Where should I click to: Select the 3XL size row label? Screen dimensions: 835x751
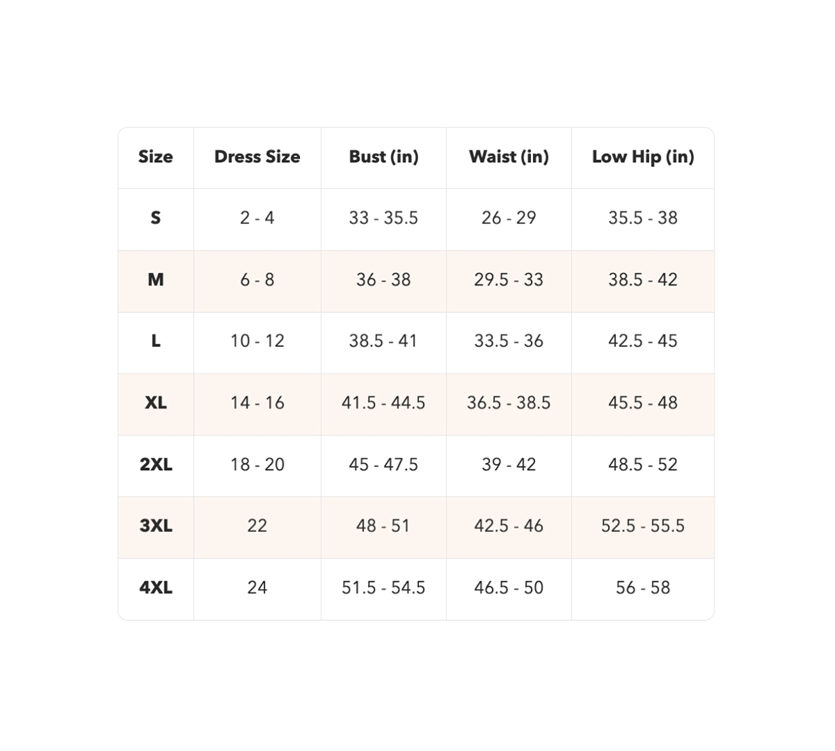click(x=156, y=526)
